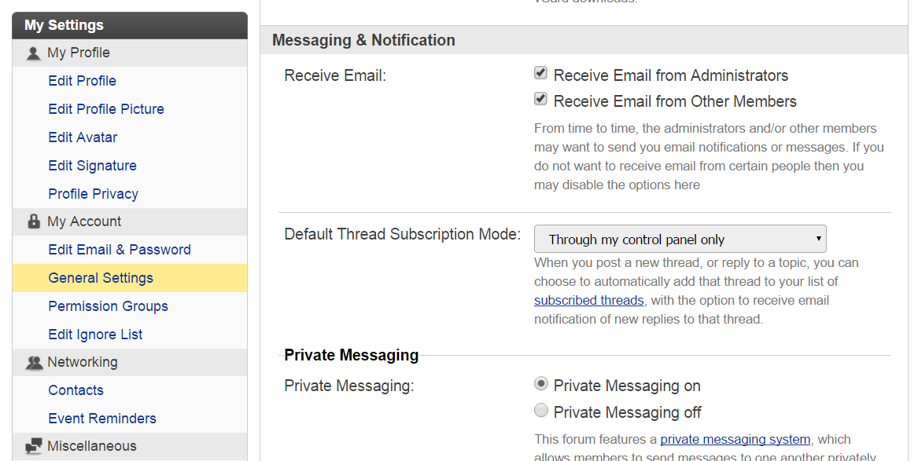This screenshot has width=918, height=461.
Task: Go to Edit Profile Picture
Action: click(x=106, y=109)
